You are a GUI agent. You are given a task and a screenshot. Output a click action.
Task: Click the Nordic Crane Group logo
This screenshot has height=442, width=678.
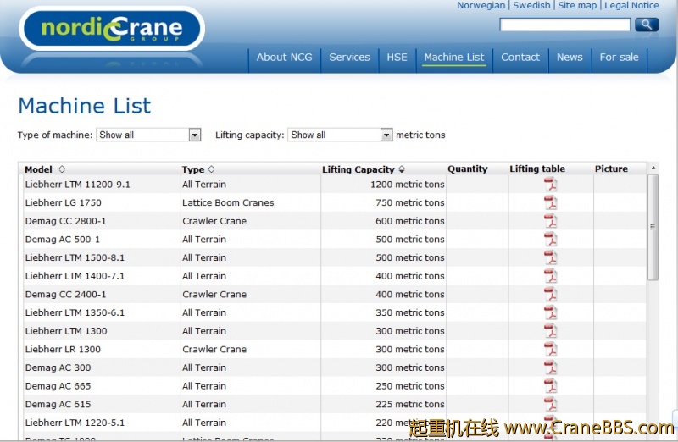[112, 30]
